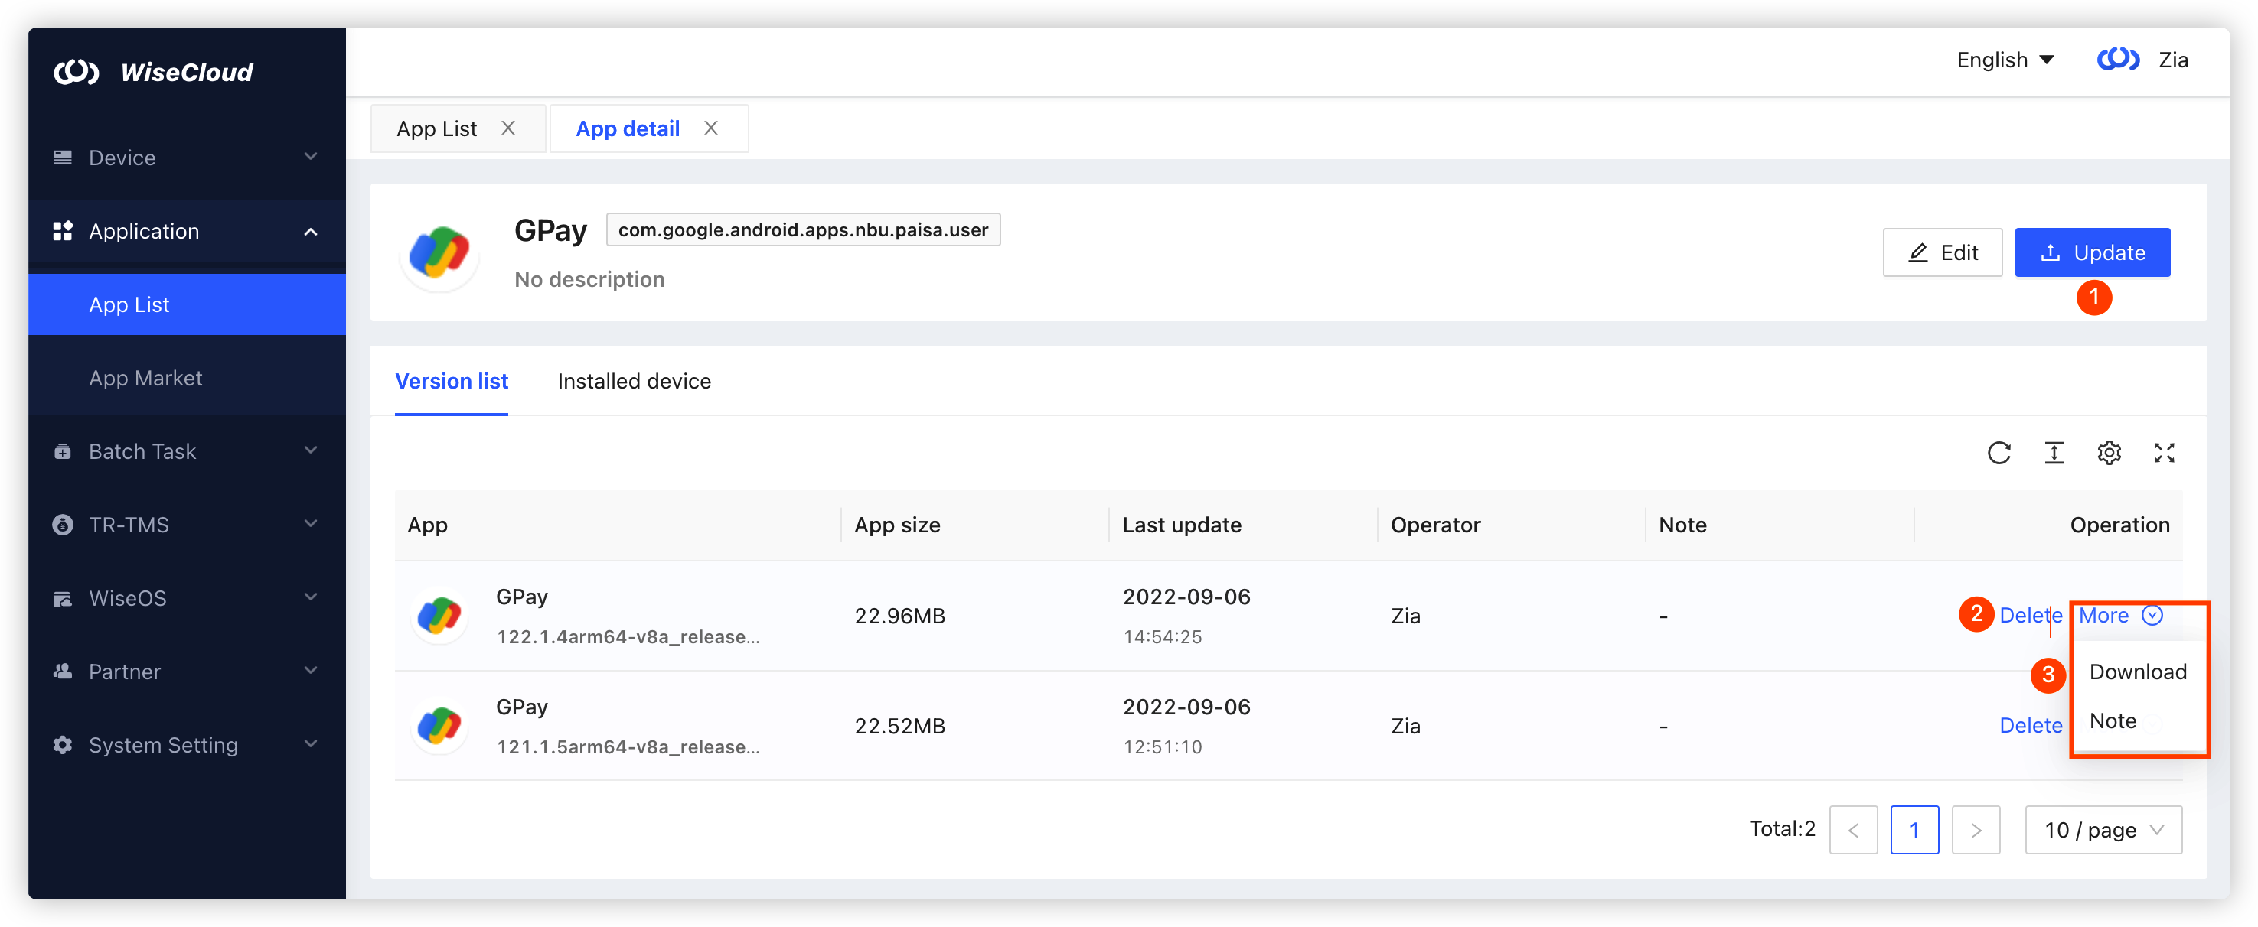Refresh the version list table
The image size is (2258, 927).
[1999, 453]
